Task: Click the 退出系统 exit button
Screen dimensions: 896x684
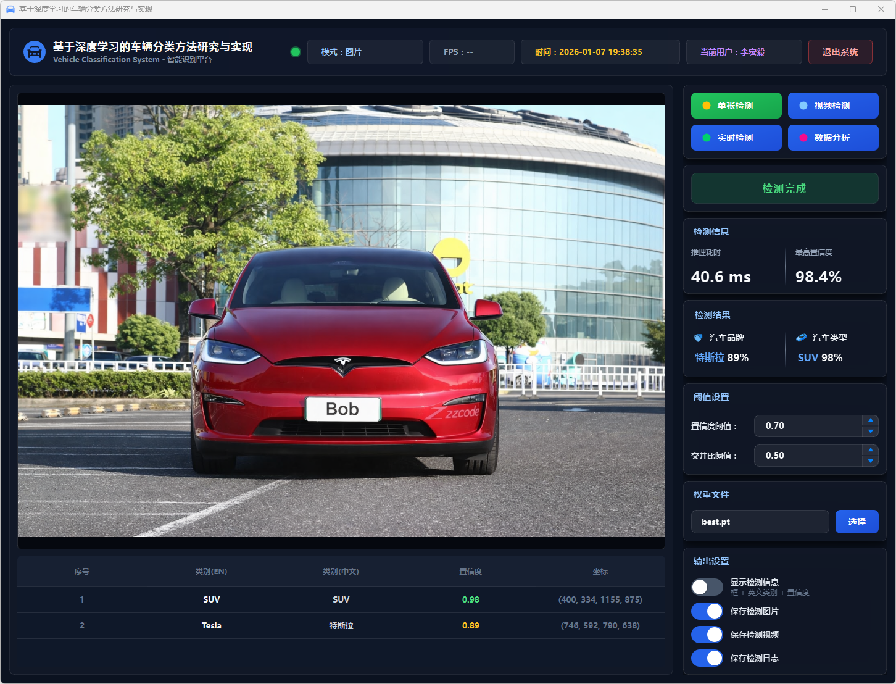Action: 840,52
